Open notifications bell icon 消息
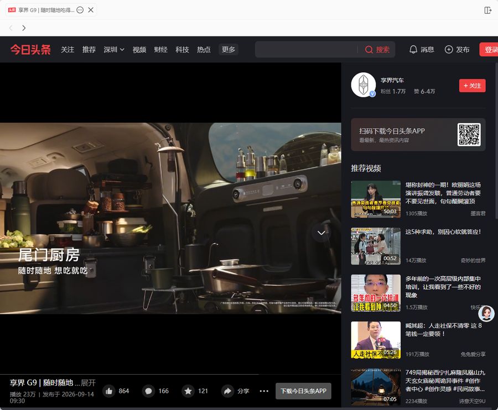The height and width of the screenshot is (410, 498). [x=413, y=50]
